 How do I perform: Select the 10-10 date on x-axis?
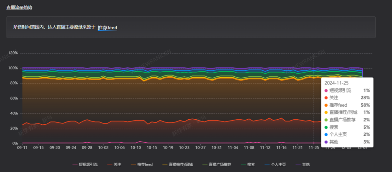[136, 147]
